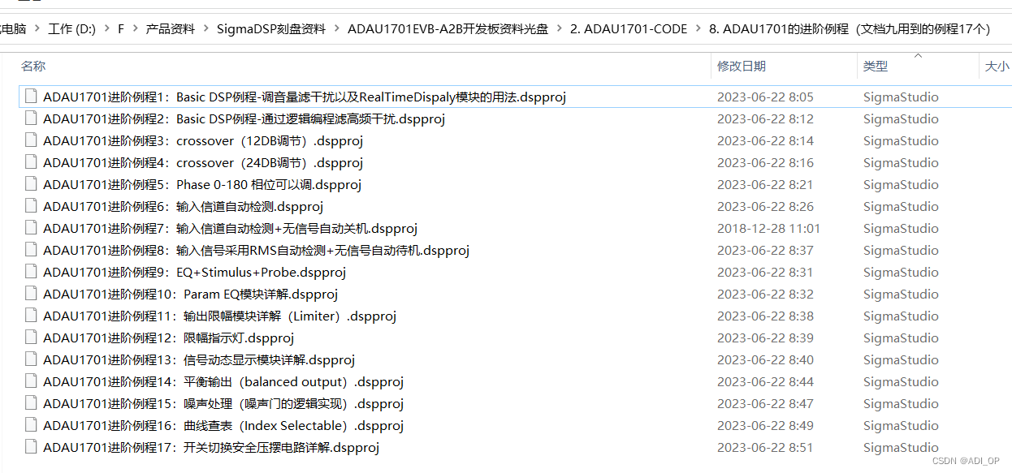Viewport: 1012px width, 473px height.
Task: Click file icon of 进阶例程2 通过逻辑编程滤高频干扰
Action: (31, 118)
